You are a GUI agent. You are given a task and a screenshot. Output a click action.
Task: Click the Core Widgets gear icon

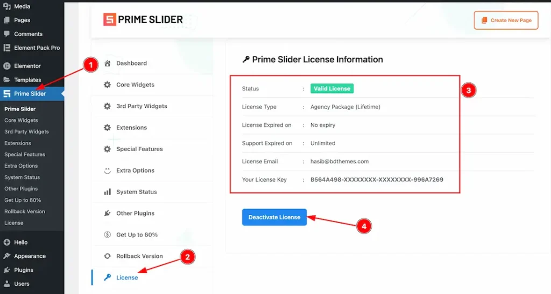tap(107, 84)
